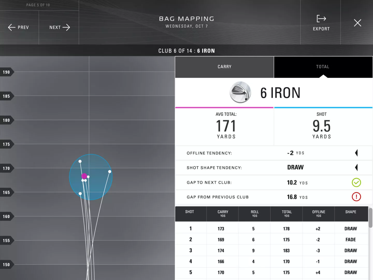Screen dimensions: 373x280
Task: Click the Export icon
Action: [321, 19]
